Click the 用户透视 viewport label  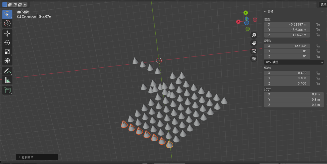click(x=23, y=12)
